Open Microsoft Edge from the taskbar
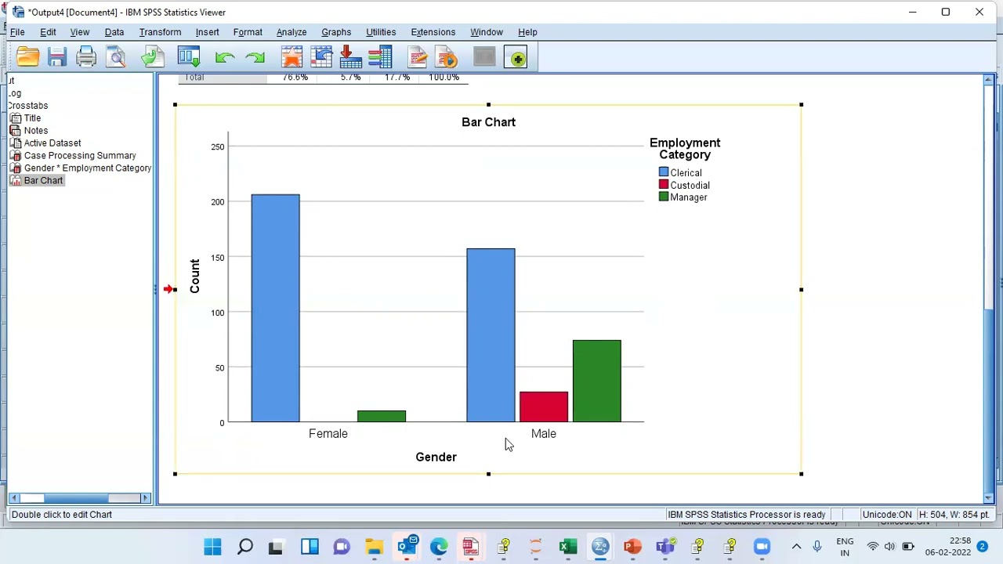The image size is (1003, 564). coord(439,547)
